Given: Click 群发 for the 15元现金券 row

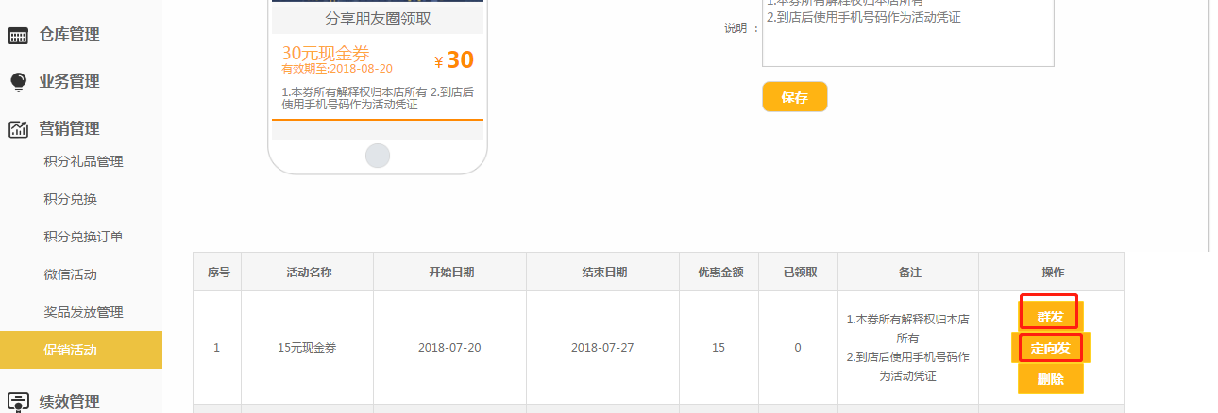Looking at the screenshot, I should point(1050,316).
